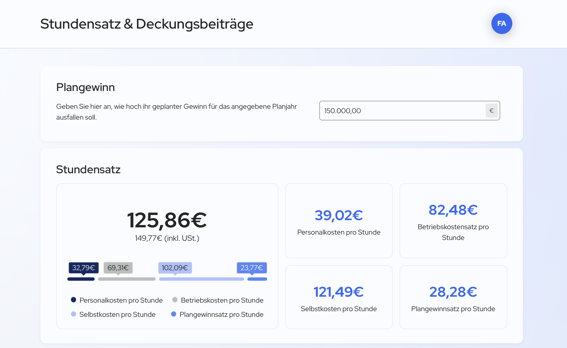Click the FA user avatar
Image resolution: width=567 pixels, height=348 pixels.
coord(501,23)
